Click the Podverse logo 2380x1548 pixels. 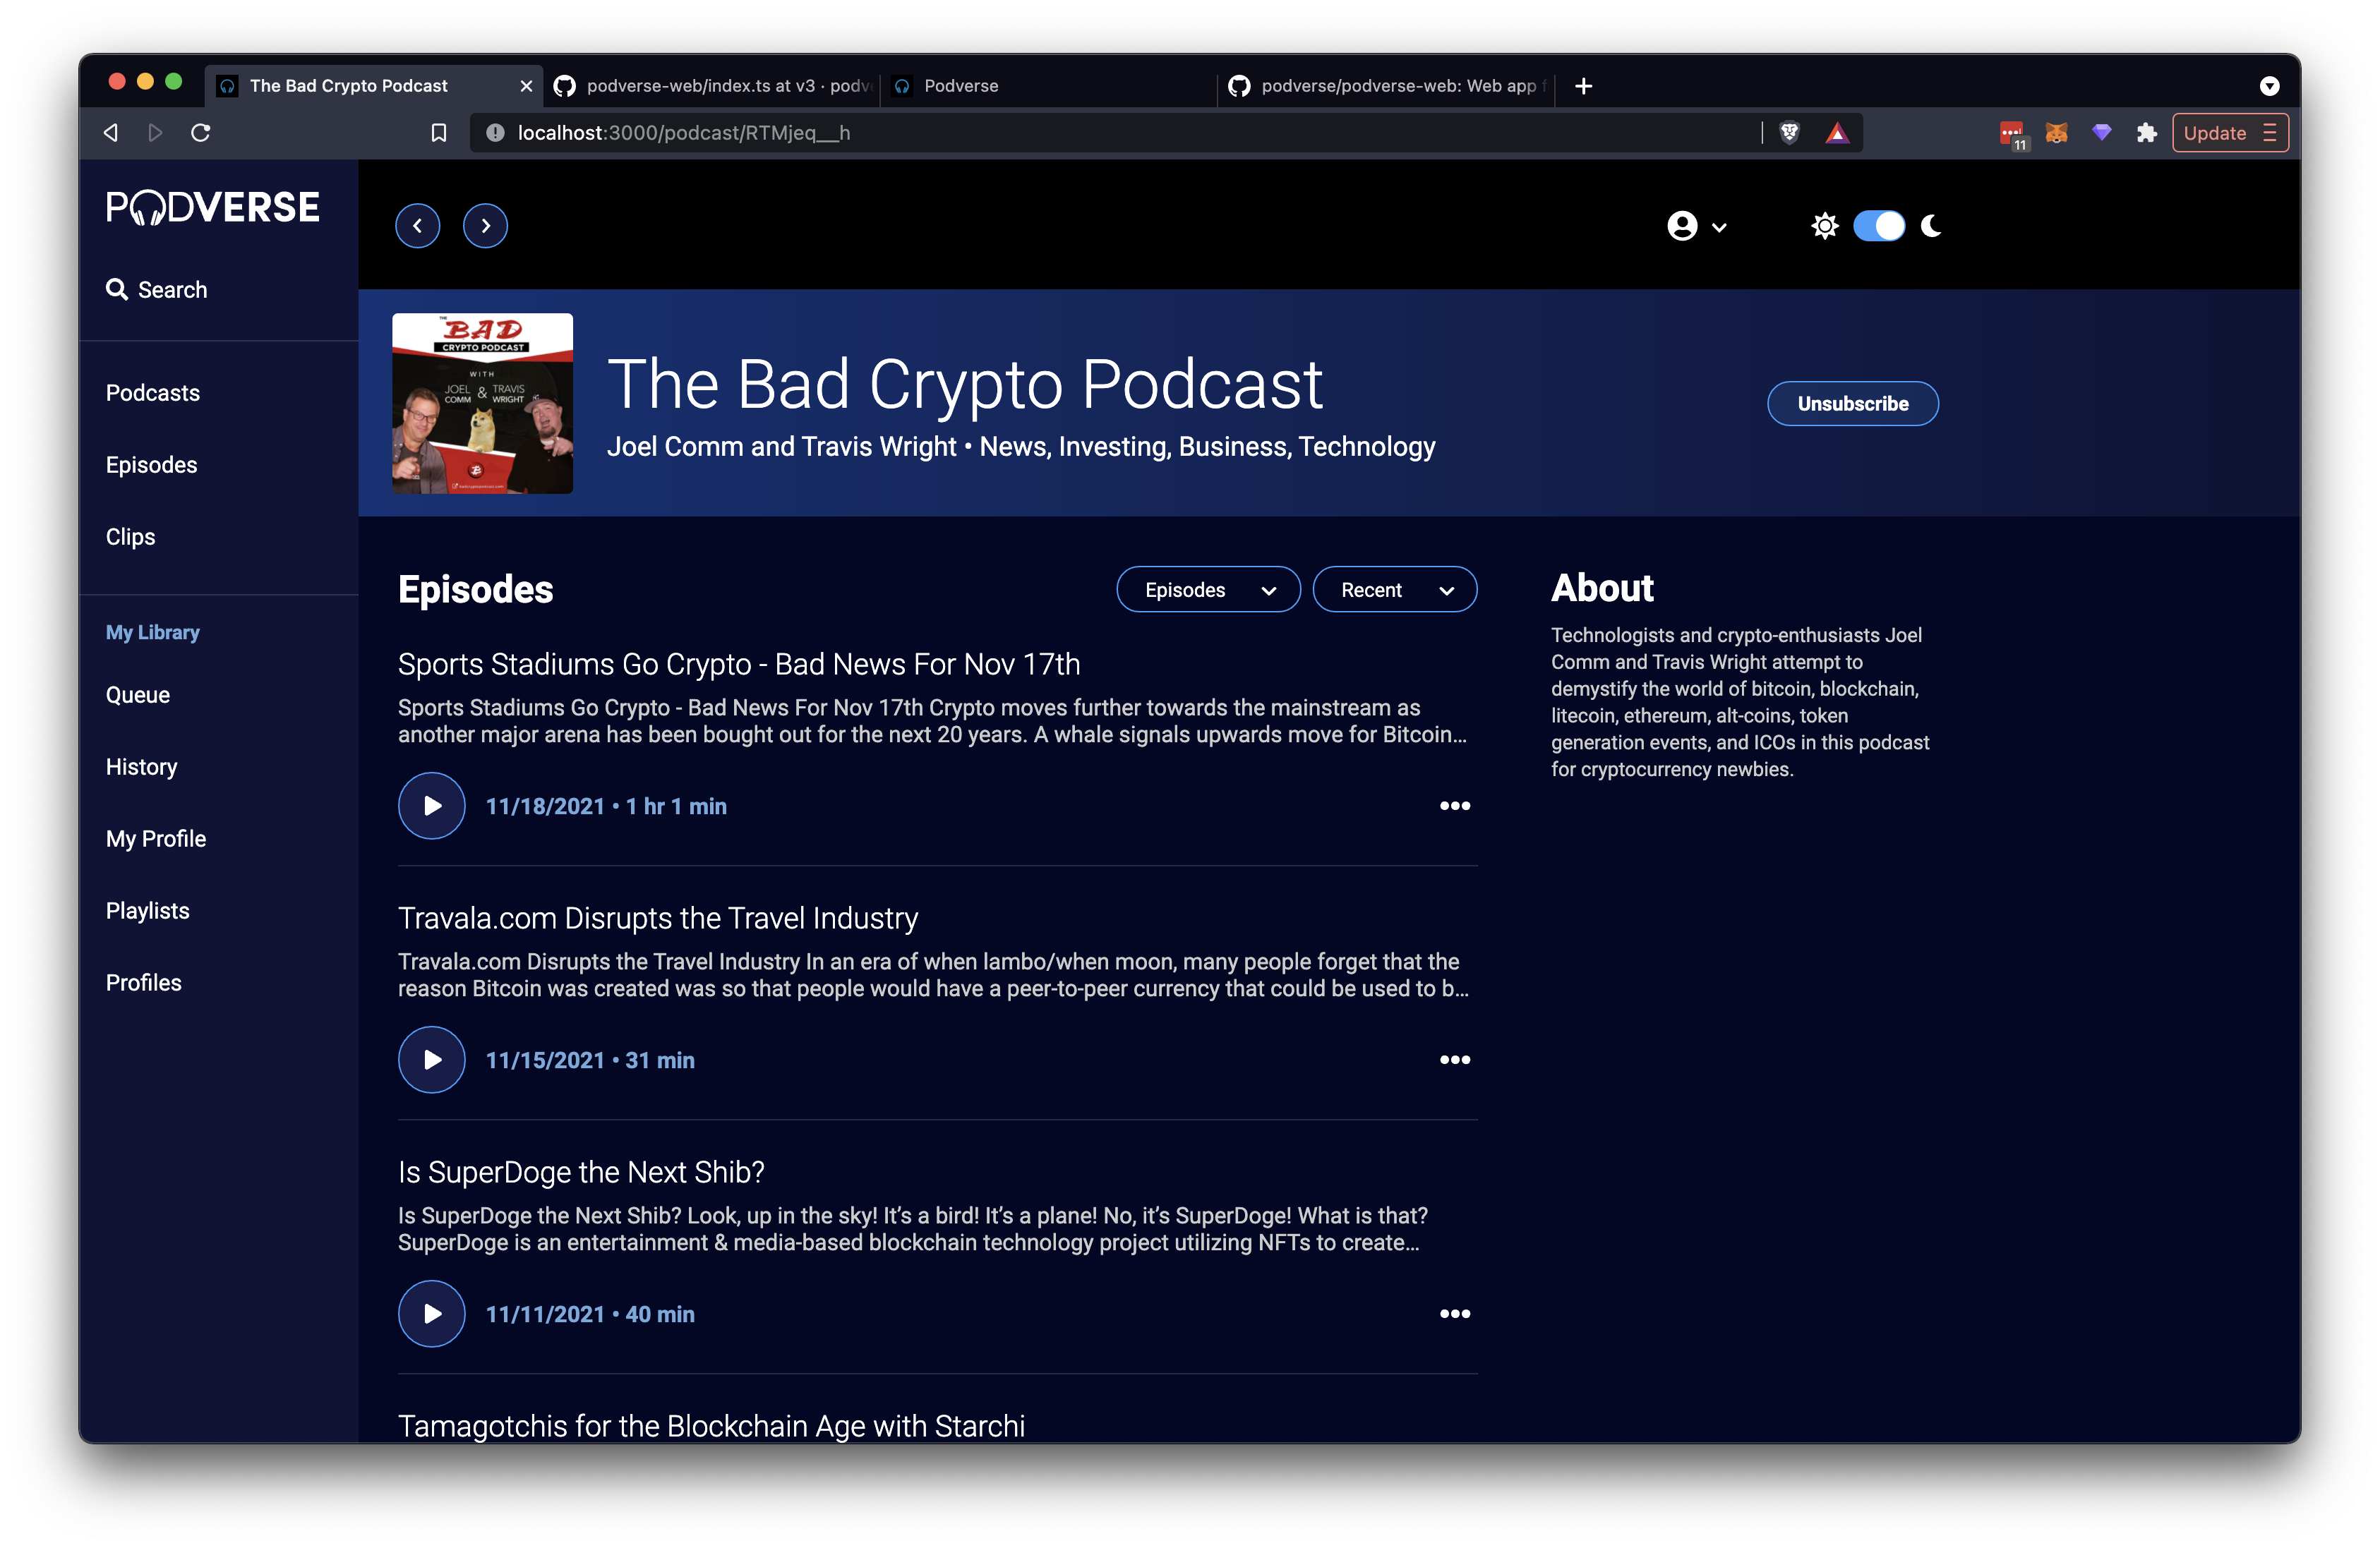(x=212, y=207)
